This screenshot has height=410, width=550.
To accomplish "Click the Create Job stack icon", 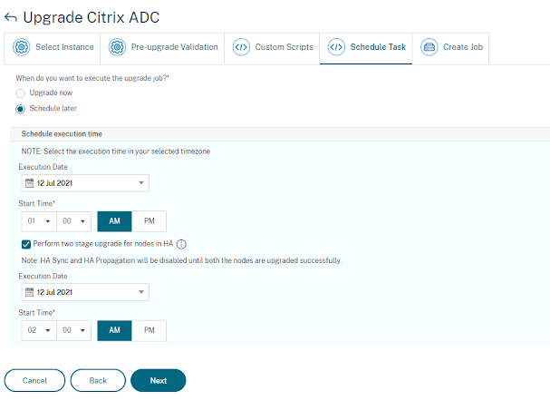I will click(429, 47).
